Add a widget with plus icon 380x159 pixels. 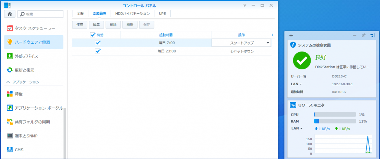point(291,35)
